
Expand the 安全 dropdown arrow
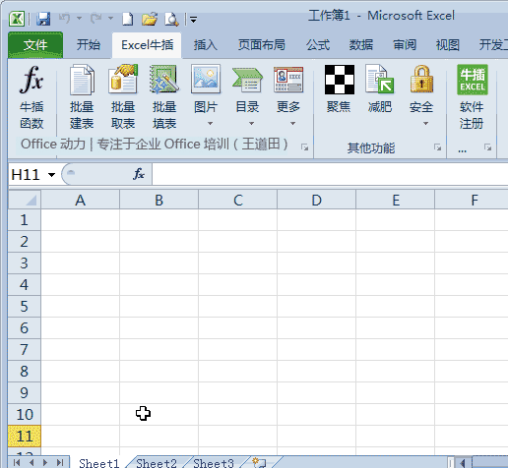tap(425, 124)
